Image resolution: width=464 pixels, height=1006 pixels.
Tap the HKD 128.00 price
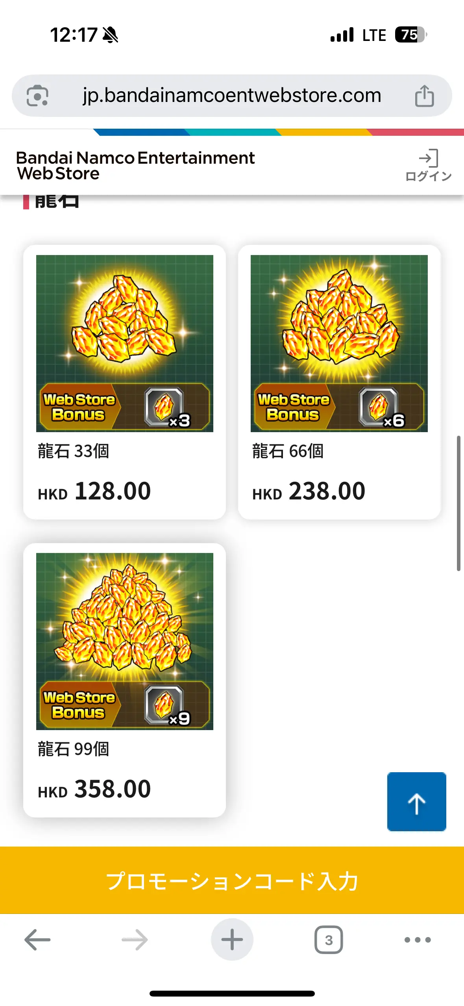[94, 491]
